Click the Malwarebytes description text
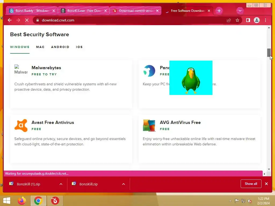Image resolution: width=275 pixels, height=206 pixels. (66, 87)
